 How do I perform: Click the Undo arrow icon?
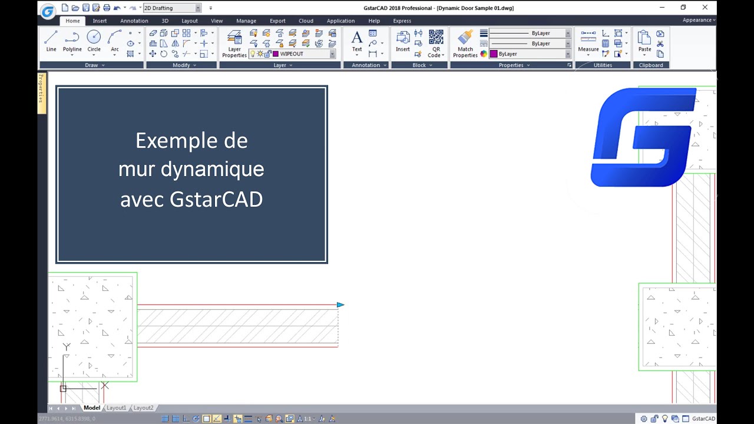[x=117, y=8]
